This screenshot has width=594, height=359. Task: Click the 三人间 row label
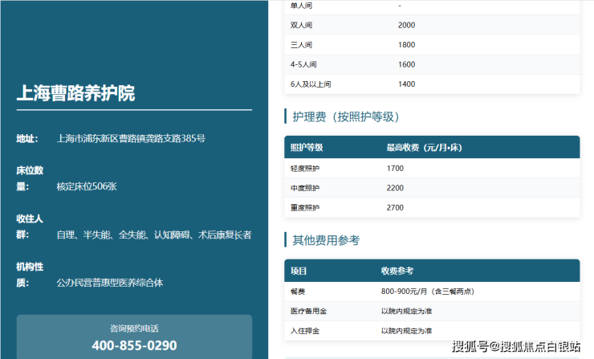302,45
